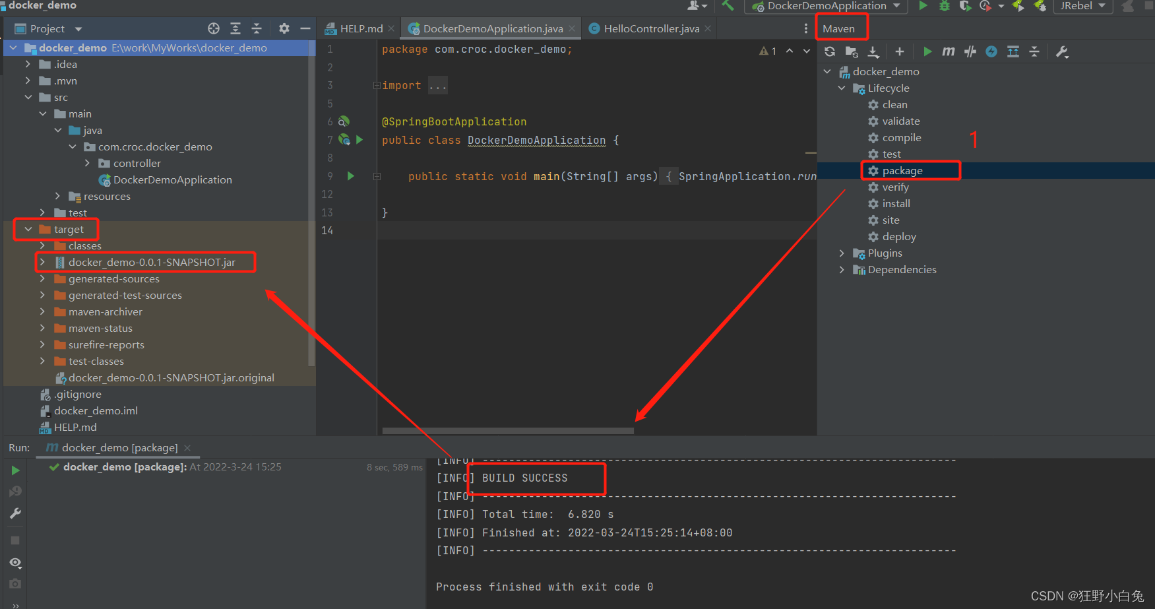The width and height of the screenshot is (1155, 609).
Task: Collapse the Lifecycle node in Maven
Action: tap(842, 88)
